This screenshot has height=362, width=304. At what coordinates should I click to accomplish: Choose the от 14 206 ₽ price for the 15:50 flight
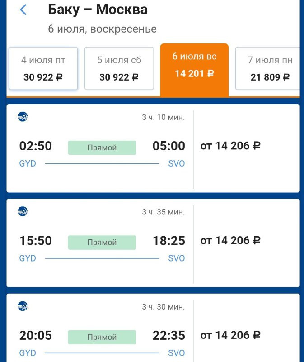pyautogui.click(x=230, y=241)
